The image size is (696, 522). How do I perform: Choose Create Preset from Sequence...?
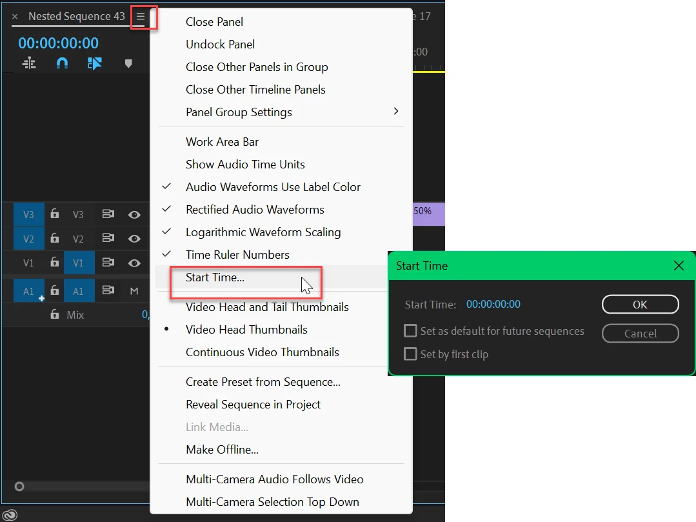(281, 382)
